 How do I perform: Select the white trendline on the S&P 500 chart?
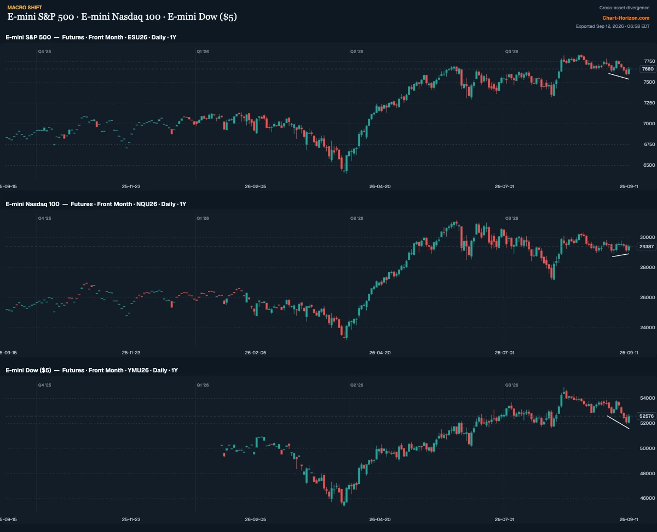pyautogui.click(x=619, y=77)
